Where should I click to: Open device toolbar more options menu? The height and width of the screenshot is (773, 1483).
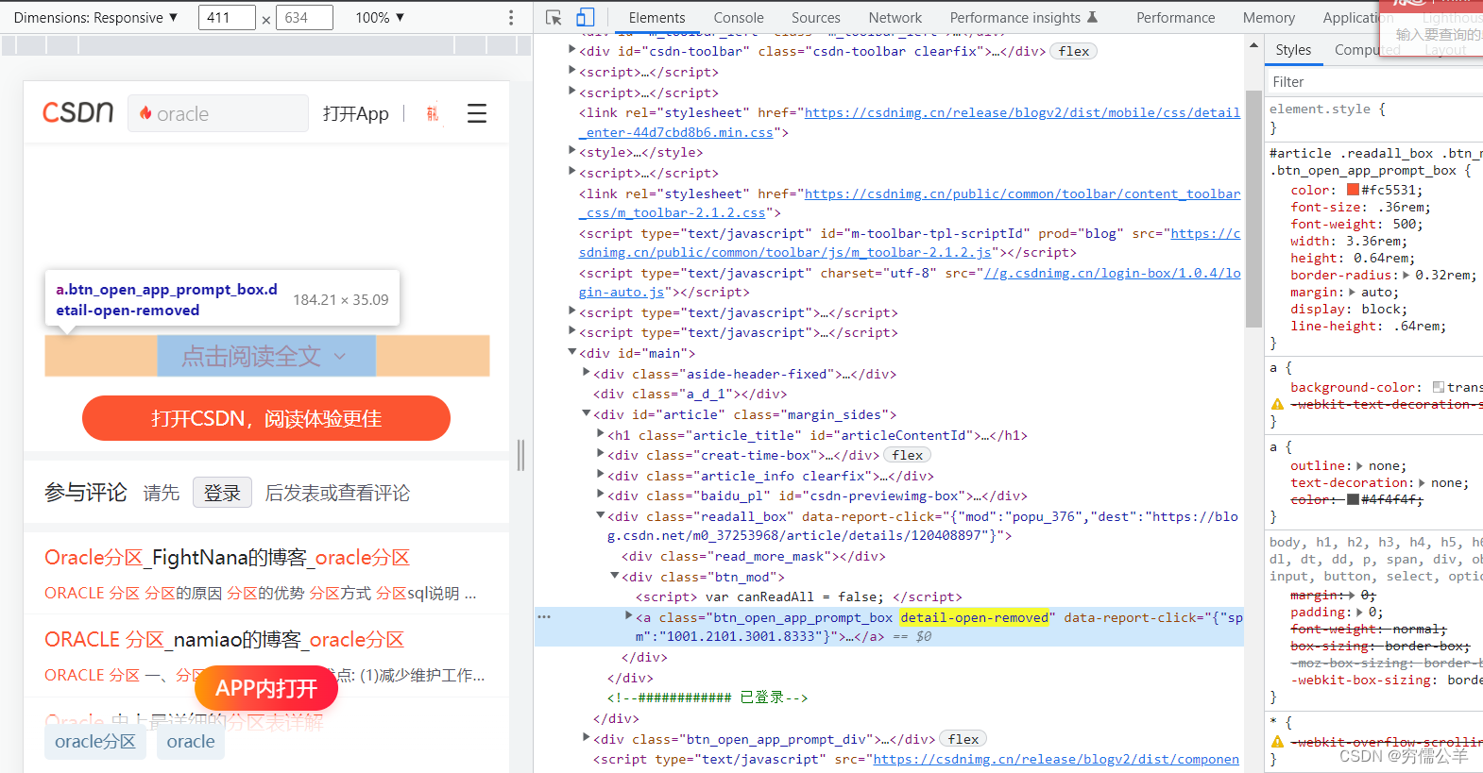[x=511, y=17]
